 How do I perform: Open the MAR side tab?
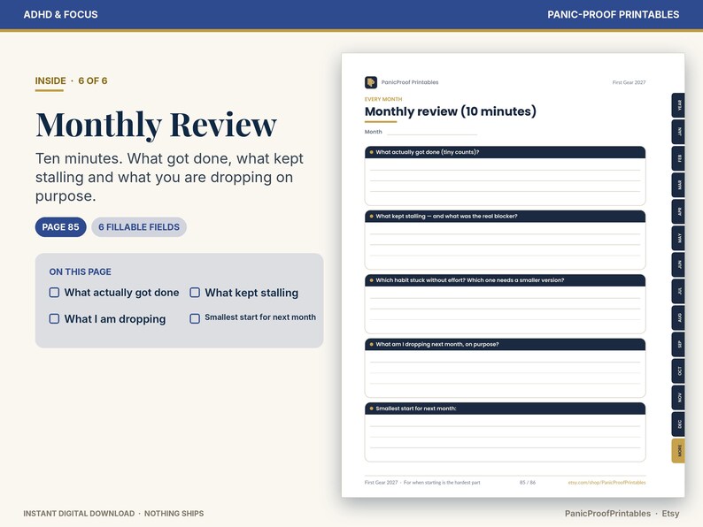point(678,185)
